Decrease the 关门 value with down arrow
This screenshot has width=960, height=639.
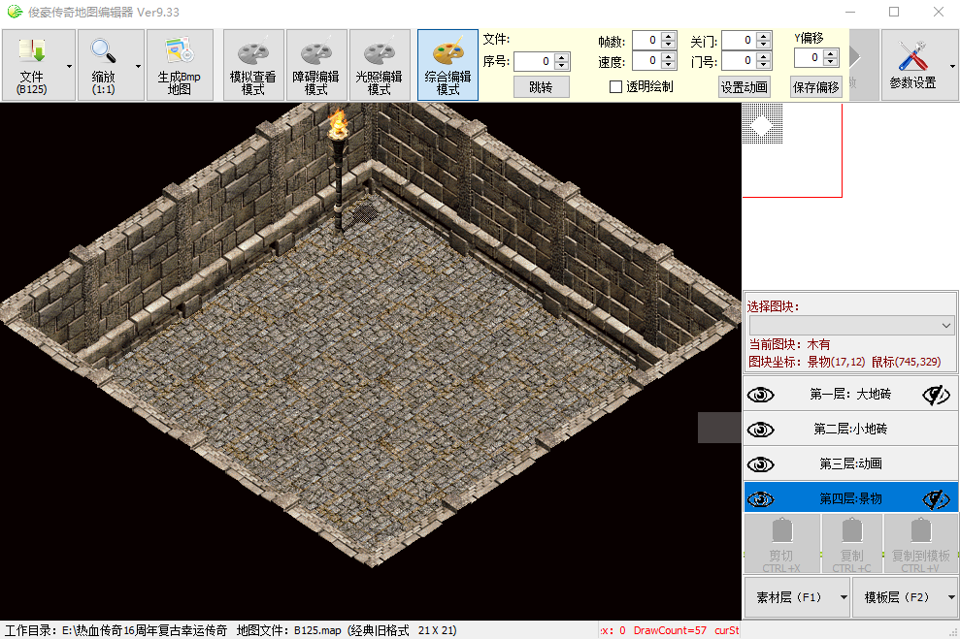pyautogui.click(x=764, y=45)
